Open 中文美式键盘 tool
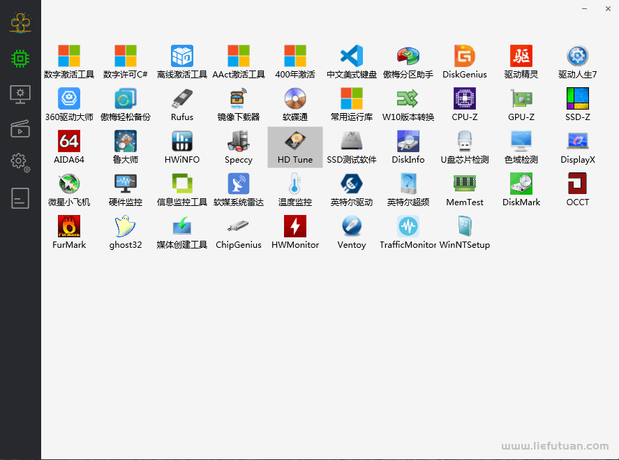 (352, 62)
